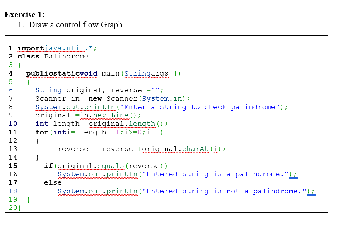The width and height of the screenshot is (338, 230).
Task: Click the 'for(inti= length -1' loop line
Action: coord(99,132)
